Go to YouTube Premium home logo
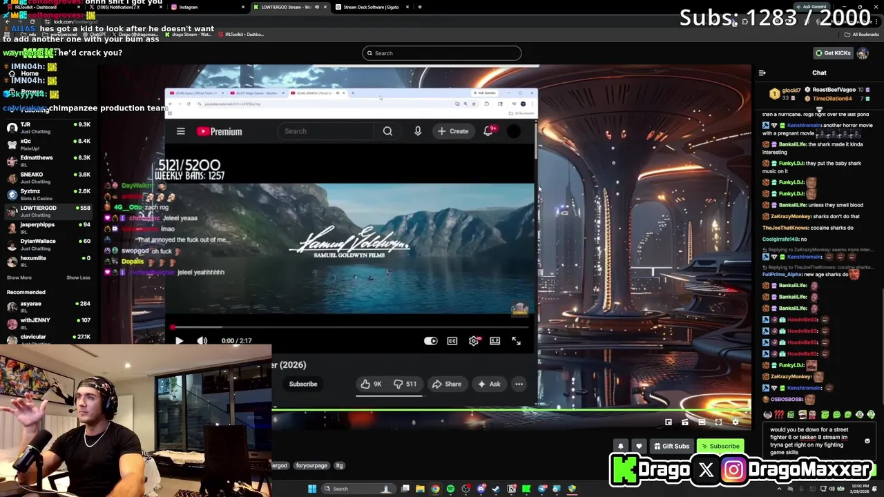 click(x=220, y=131)
